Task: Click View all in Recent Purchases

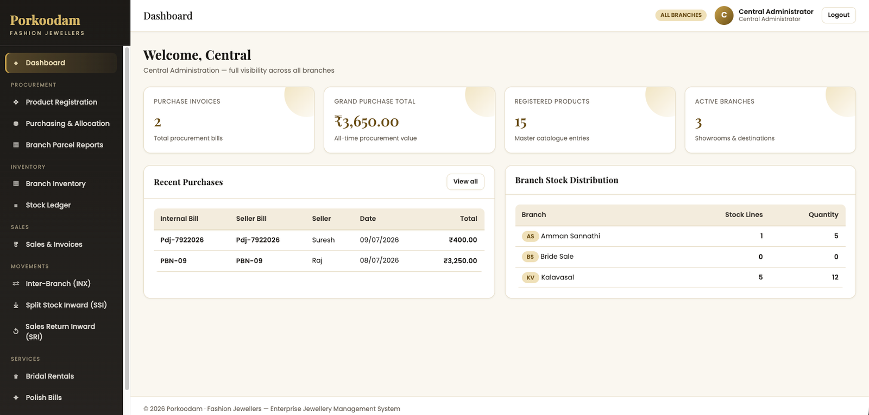Action: point(465,182)
